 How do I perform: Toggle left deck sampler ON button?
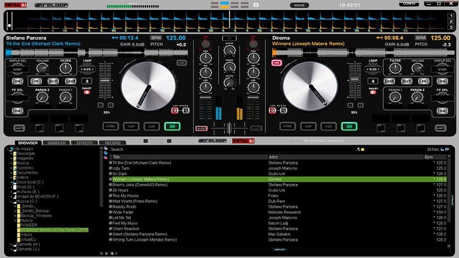[17, 81]
